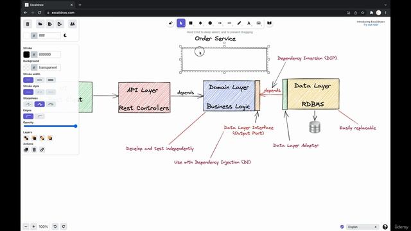This screenshot has width=411, height=231.
Task: Click the canvas background white swatch
Action: coord(26,36)
